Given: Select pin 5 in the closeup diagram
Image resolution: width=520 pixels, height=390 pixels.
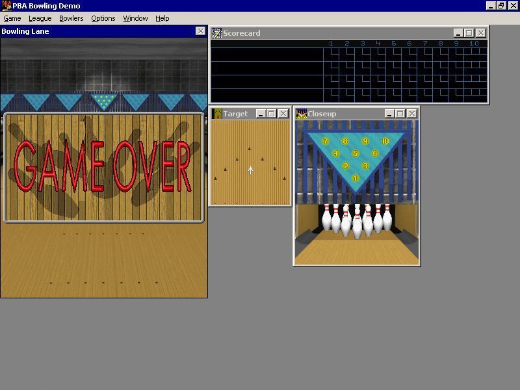Looking at the screenshot, I should tap(356, 154).
